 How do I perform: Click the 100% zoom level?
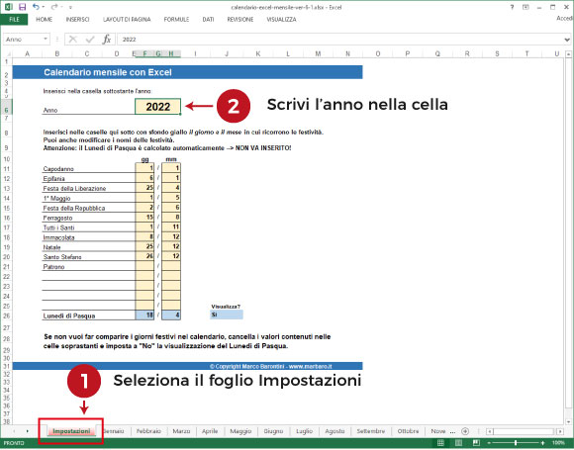tap(558, 443)
